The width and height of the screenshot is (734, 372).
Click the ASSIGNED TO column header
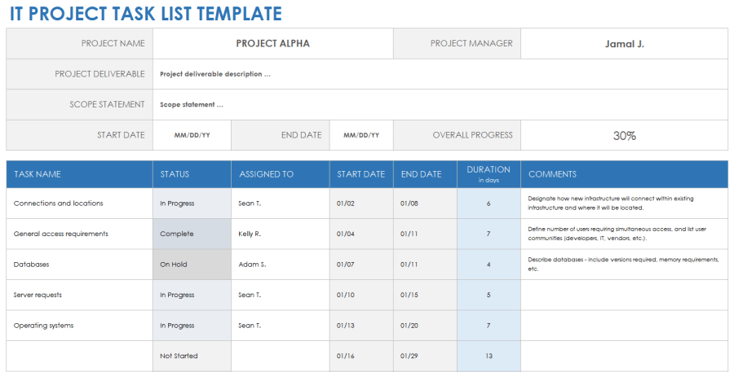[x=280, y=174]
